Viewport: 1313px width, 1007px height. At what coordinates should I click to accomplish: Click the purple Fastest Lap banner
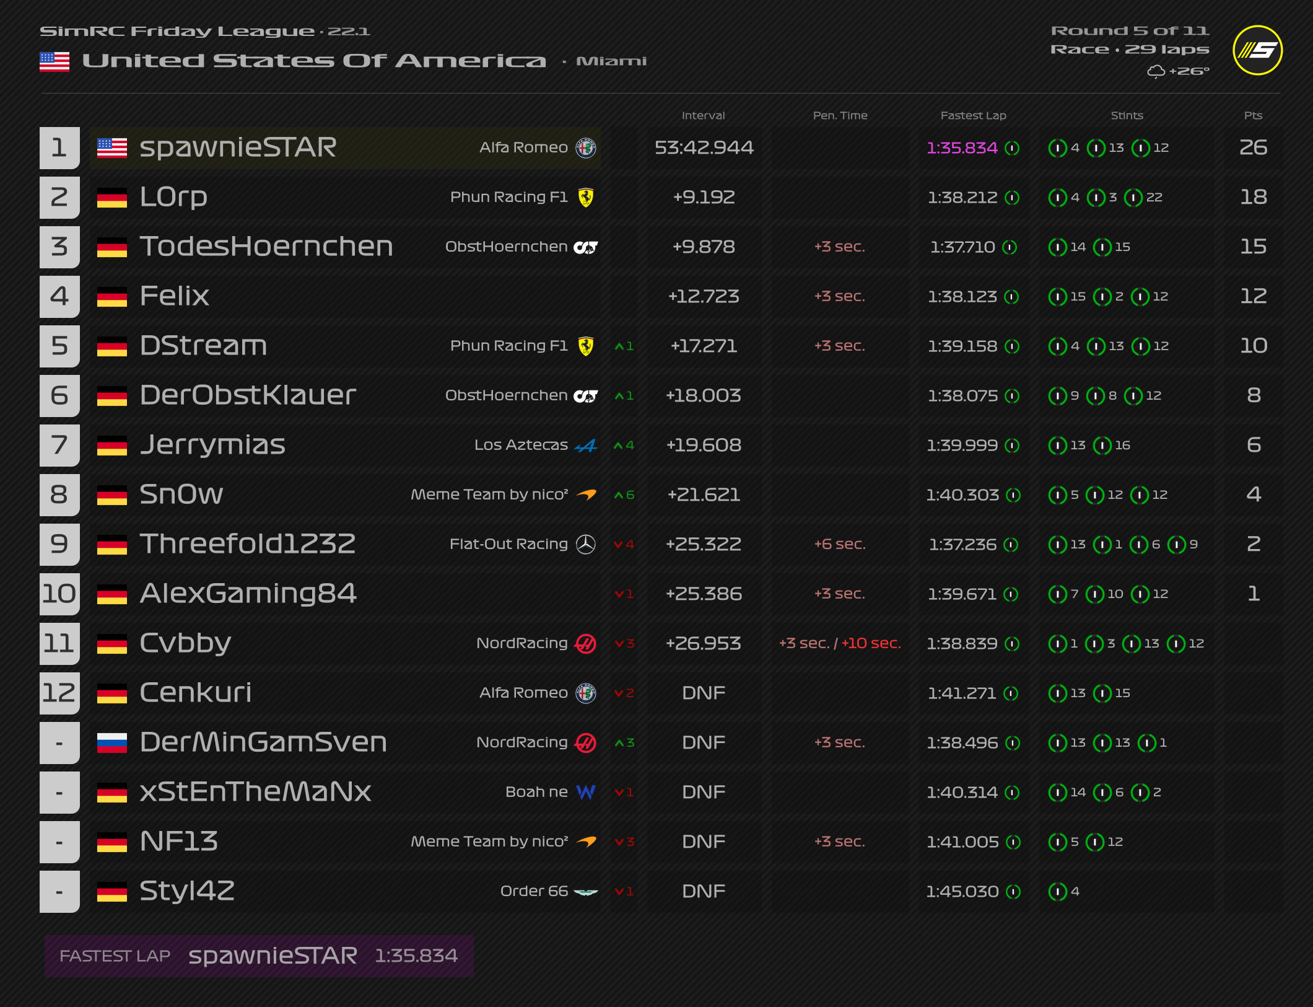pyautogui.click(x=259, y=956)
